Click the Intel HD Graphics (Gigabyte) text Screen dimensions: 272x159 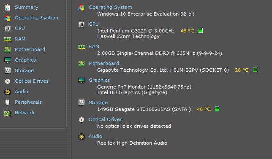[x=132, y=92]
